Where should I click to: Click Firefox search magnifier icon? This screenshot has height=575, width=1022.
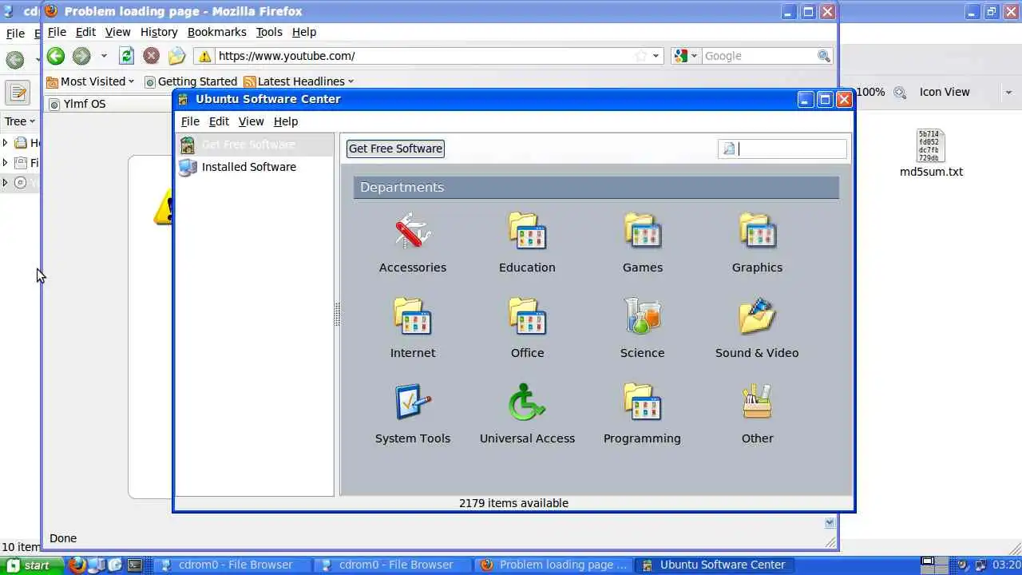[x=824, y=56]
